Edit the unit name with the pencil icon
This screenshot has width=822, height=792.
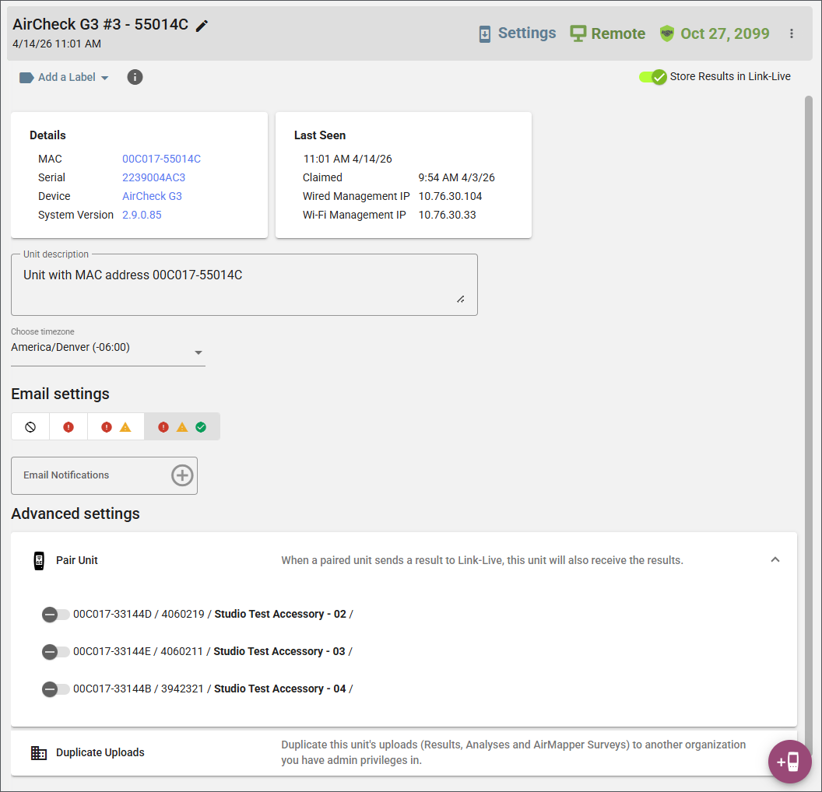tap(202, 26)
